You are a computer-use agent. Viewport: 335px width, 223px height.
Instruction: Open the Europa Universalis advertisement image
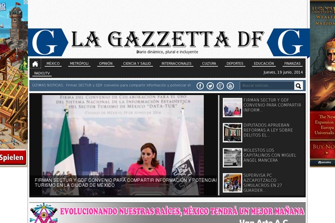coord(322,84)
